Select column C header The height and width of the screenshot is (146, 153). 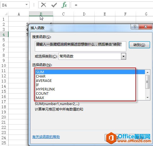(x=64, y=14)
